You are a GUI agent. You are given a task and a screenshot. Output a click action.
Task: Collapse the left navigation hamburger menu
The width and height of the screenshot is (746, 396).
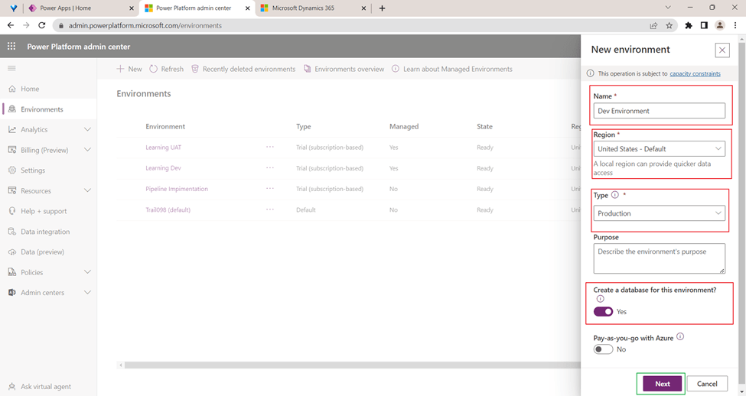tap(11, 69)
